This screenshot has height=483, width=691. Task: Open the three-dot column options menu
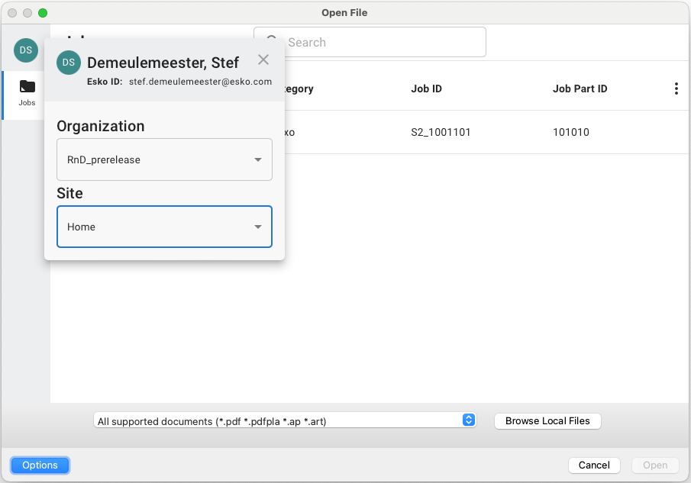click(x=676, y=89)
